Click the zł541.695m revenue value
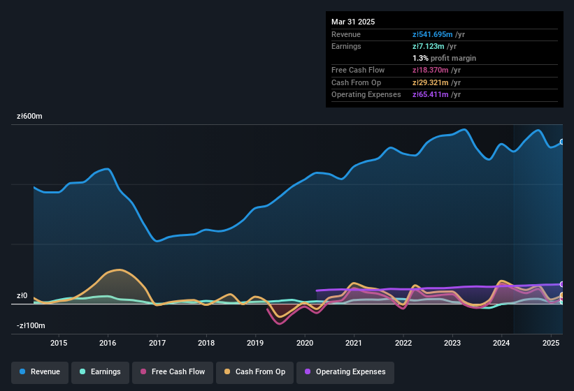 pyautogui.click(x=432, y=34)
